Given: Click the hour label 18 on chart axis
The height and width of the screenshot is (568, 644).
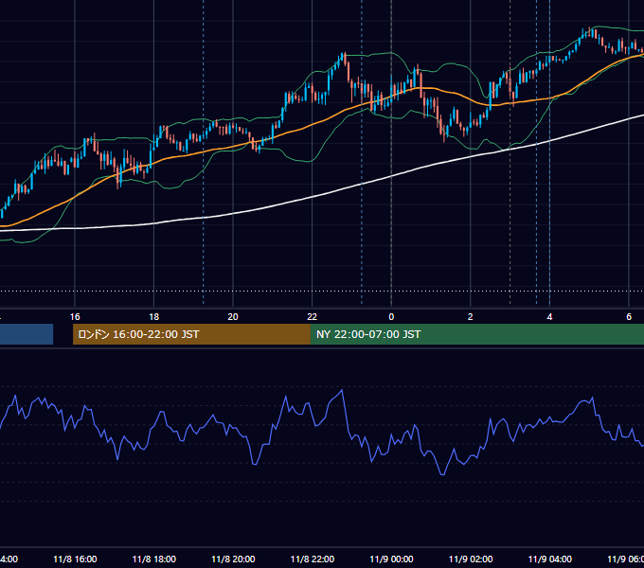Looking at the screenshot, I should coord(154,317).
